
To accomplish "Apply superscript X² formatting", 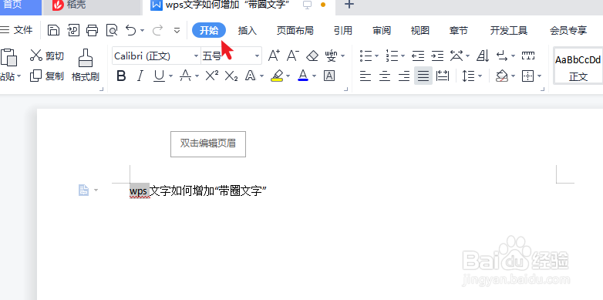I will click(212, 76).
